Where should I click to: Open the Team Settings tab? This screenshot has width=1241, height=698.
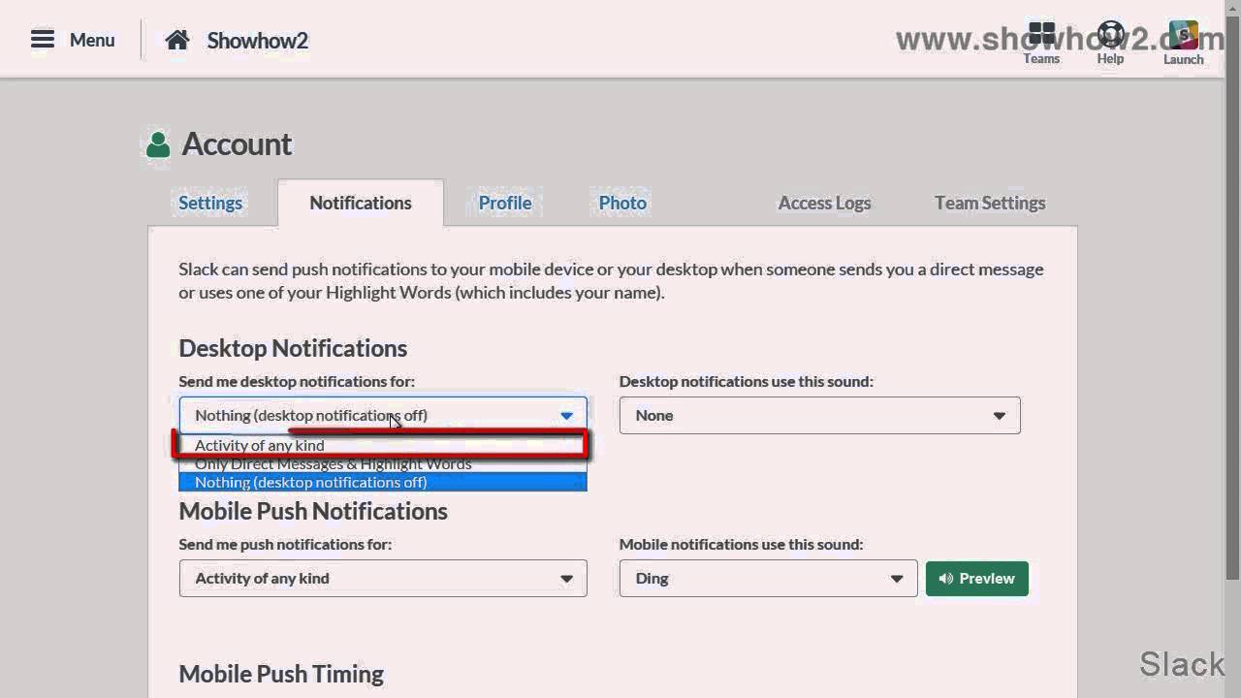(990, 203)
